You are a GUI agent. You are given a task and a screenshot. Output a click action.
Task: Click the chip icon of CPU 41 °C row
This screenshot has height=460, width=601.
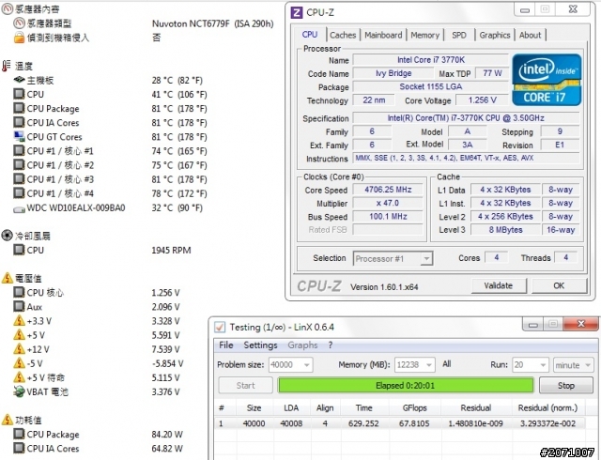click(x=19, y=94)
